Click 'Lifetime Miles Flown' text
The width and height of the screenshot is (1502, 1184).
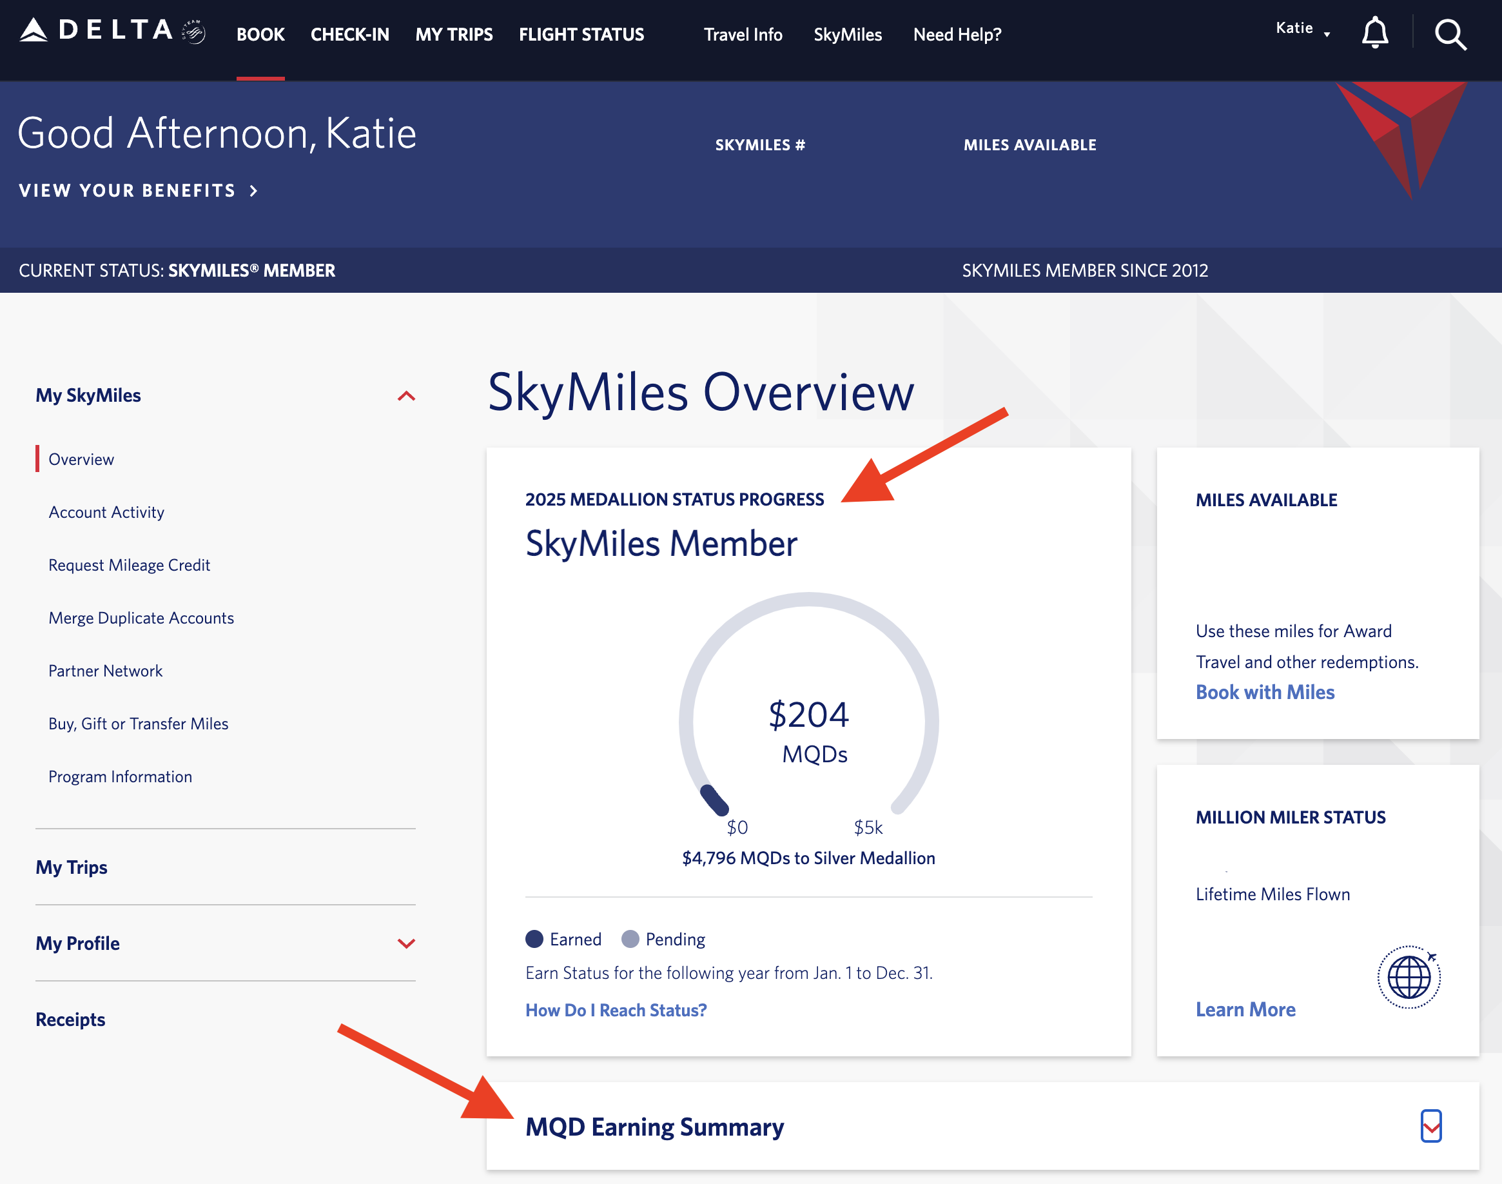click(x=1272, y=894)
